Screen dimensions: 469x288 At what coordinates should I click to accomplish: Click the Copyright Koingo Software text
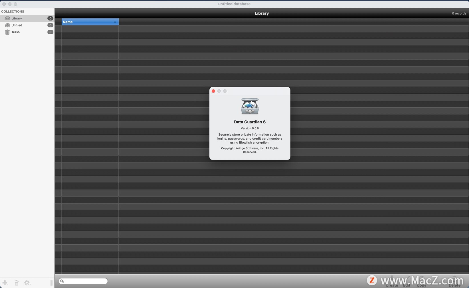coord(250,150)
